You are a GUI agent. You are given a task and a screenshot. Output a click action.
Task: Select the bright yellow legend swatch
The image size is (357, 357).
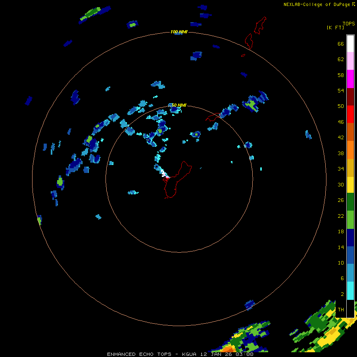click(350, 185)
